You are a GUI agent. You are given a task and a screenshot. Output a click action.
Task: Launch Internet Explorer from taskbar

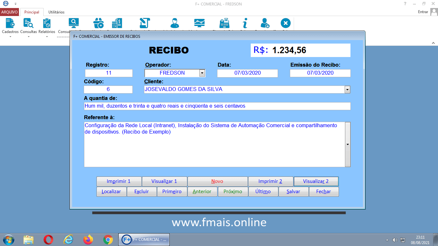click(68, 239)
